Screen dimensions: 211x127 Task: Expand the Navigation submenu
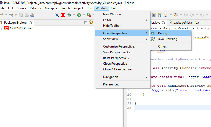[x=122, y=77]
